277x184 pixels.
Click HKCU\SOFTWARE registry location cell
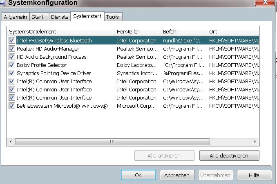(x=234, y=106)
